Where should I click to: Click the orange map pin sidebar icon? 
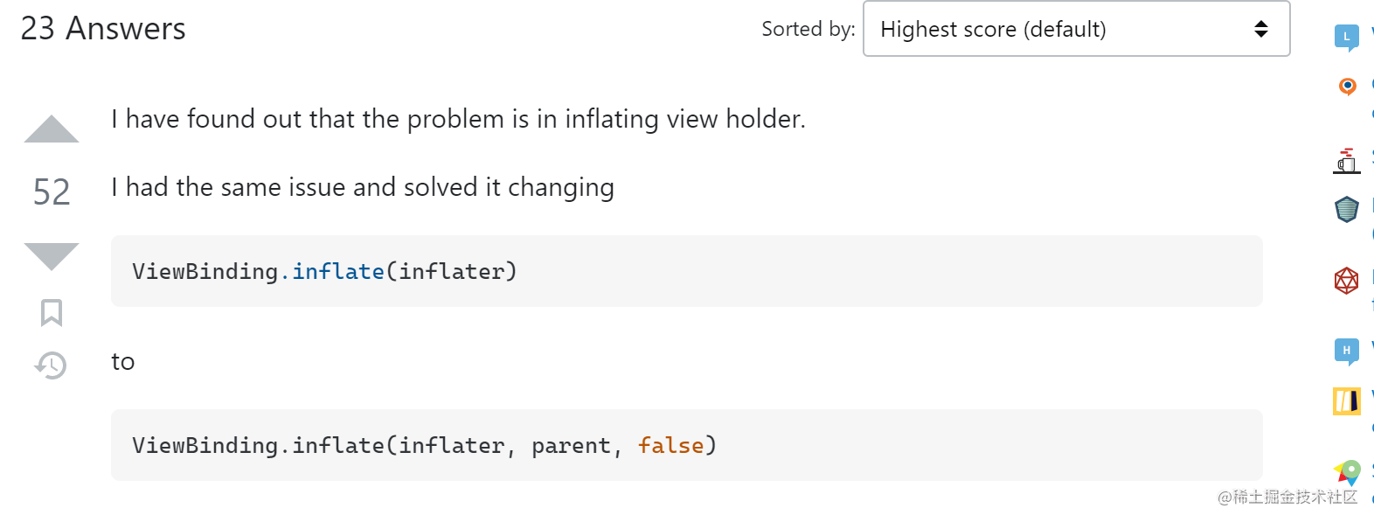pos(1346,86)
